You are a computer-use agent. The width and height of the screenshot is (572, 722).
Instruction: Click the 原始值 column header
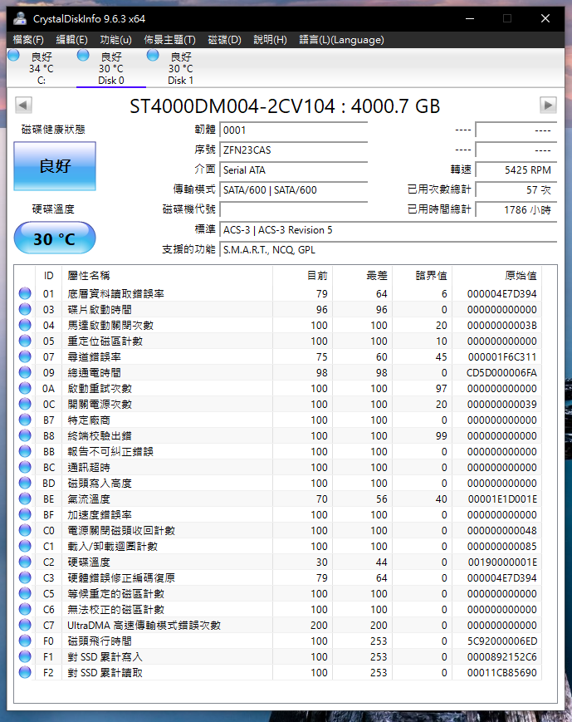point(497,275)
